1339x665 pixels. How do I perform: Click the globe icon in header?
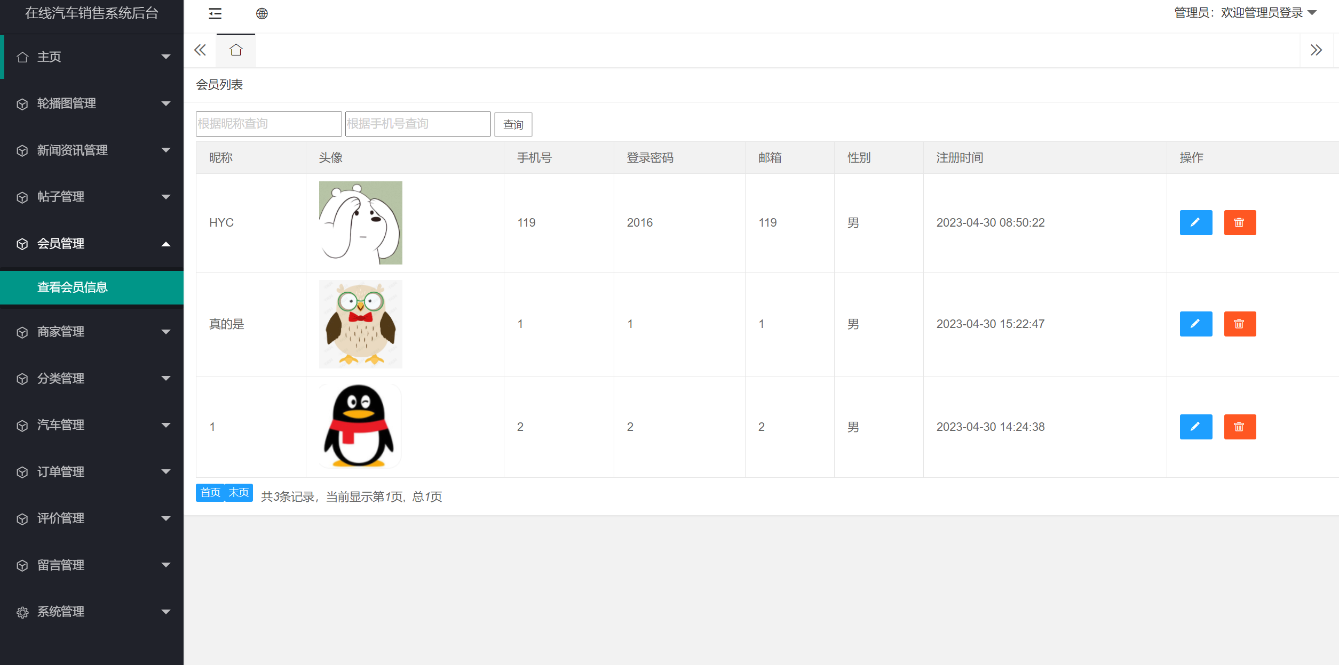pyautogui.click(x=262, y=14)
